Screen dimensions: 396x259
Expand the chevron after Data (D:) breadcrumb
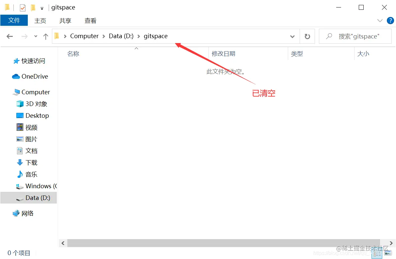(x=139, y=36)
